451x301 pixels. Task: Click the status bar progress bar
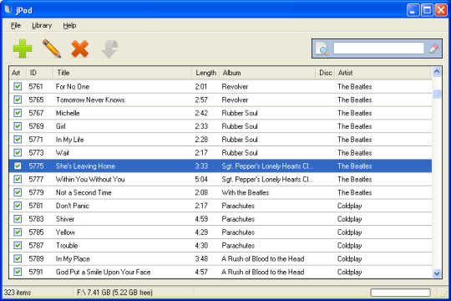(x=400, y=293)
